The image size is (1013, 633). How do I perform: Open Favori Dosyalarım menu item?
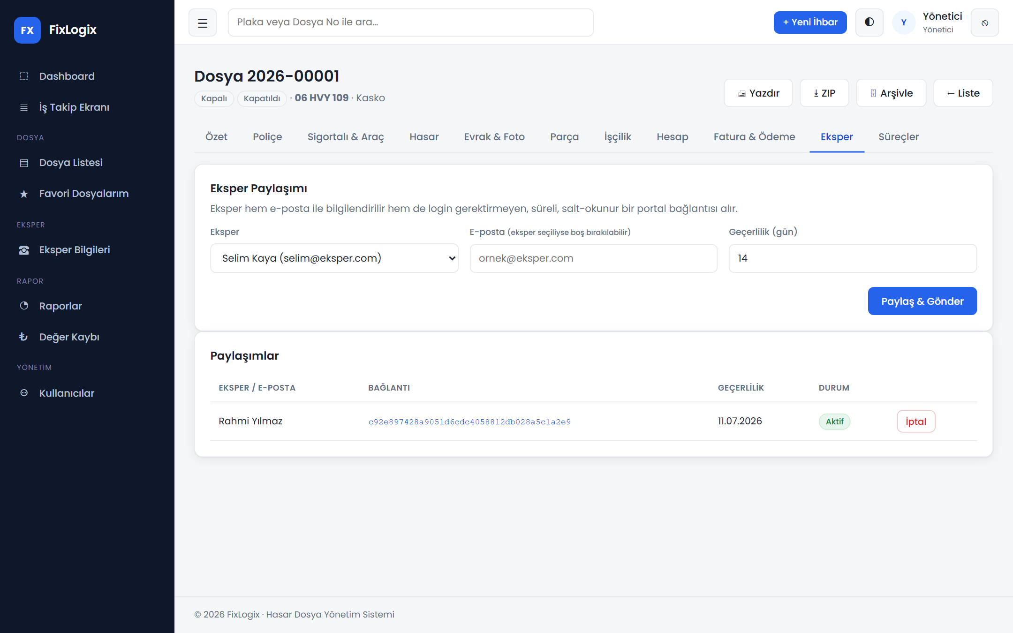coord(87,194)
